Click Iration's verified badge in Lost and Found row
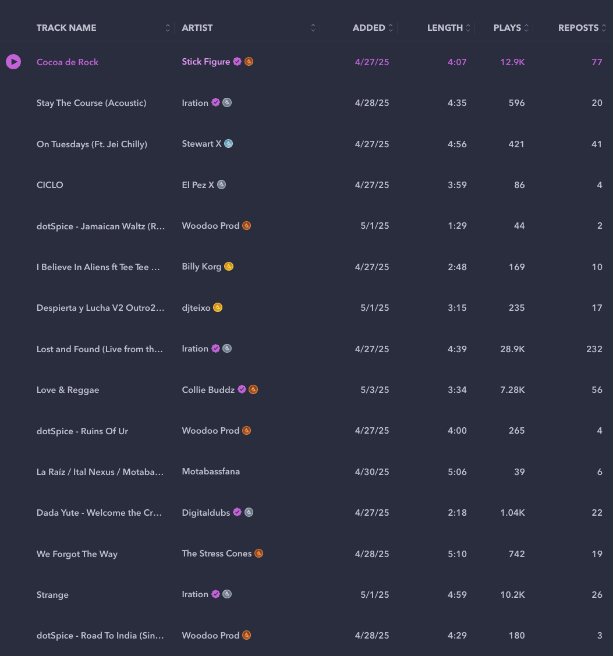This screenshot has height=656, width=613. 215,349
